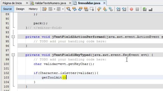Click the Uncomment code icon

pyautogui.click(x=151, y=9)
